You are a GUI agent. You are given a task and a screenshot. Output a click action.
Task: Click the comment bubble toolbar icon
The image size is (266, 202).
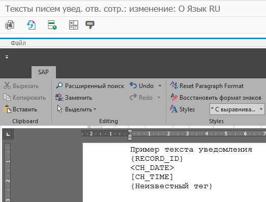(x=90, y=25)
